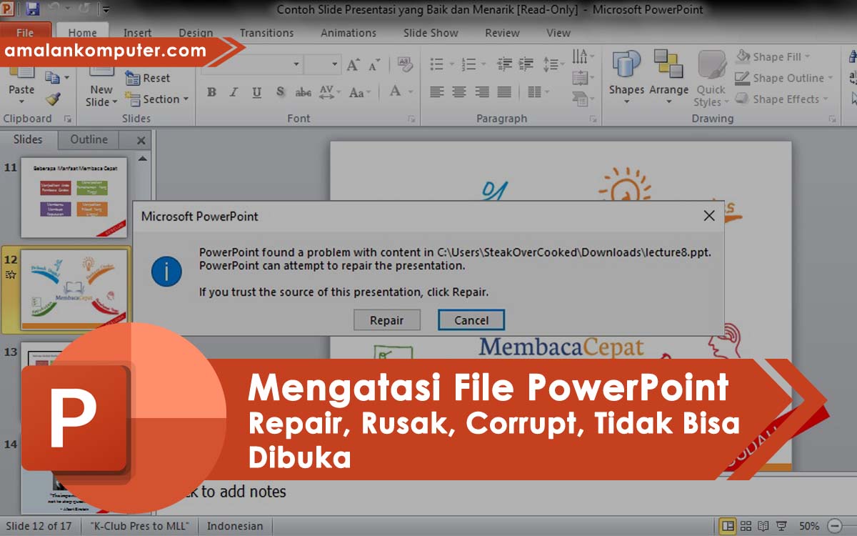Switch to the Design ribbon tab
Screen dimensions: 857x536
pyautogui.click(x=196, y=33)
